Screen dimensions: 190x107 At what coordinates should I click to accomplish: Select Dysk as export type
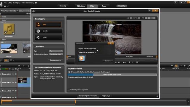[49, 31]
